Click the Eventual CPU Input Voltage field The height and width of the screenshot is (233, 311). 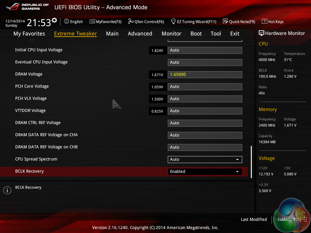pyautogui.click(x=205, y=62)
